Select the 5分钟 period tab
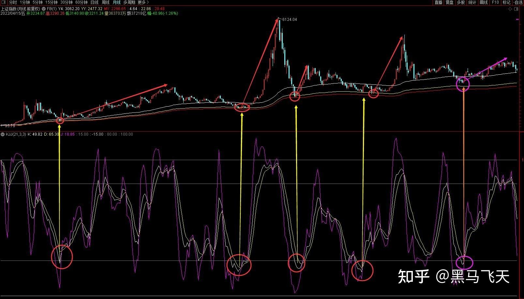 pos(37,2)
